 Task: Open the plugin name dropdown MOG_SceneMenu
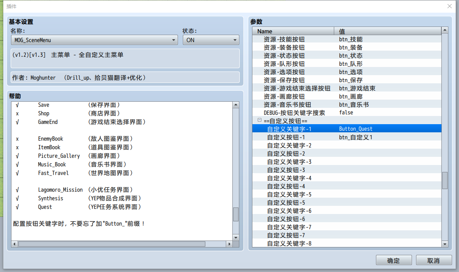[94, 40]
